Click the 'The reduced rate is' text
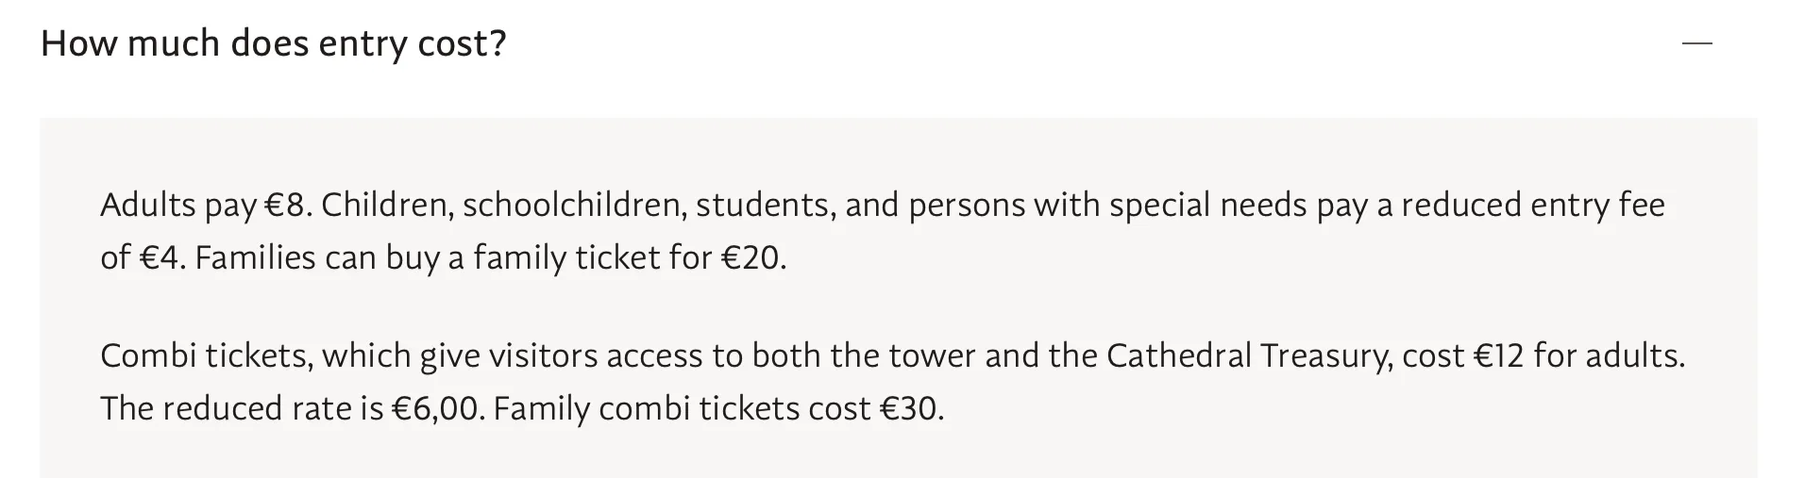Viewport: 1805px width, 478px height. [x=242, y=409]
